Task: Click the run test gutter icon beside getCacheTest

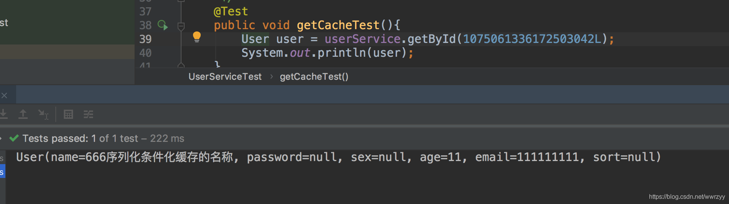Action: click(x=163, y=25)
